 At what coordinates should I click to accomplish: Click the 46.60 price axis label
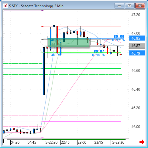point(136,71)
